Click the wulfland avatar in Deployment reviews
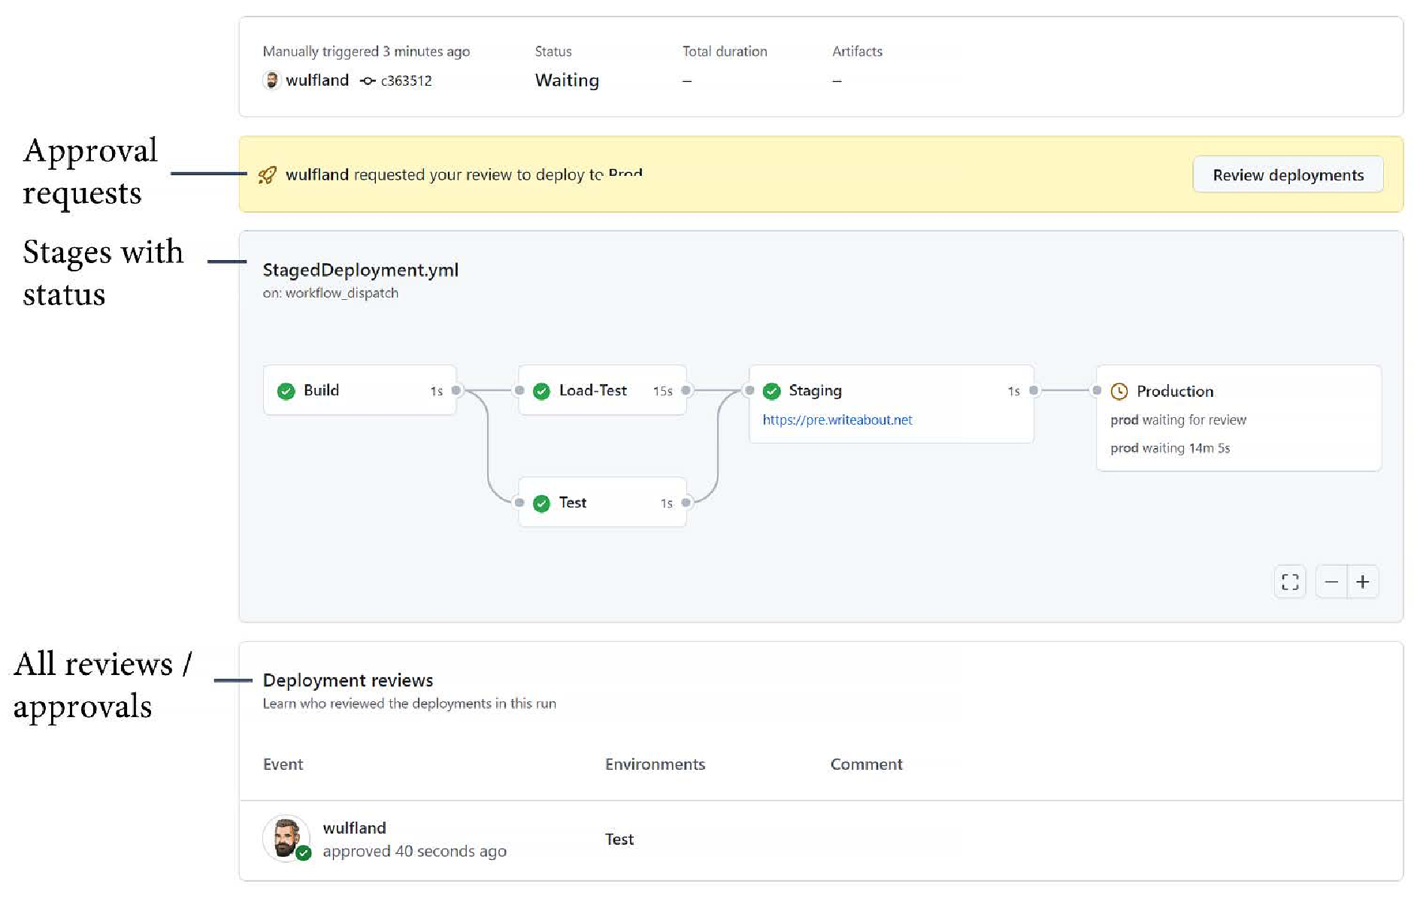Screen dimensions: 1414x899 click(x=286, y=838)
